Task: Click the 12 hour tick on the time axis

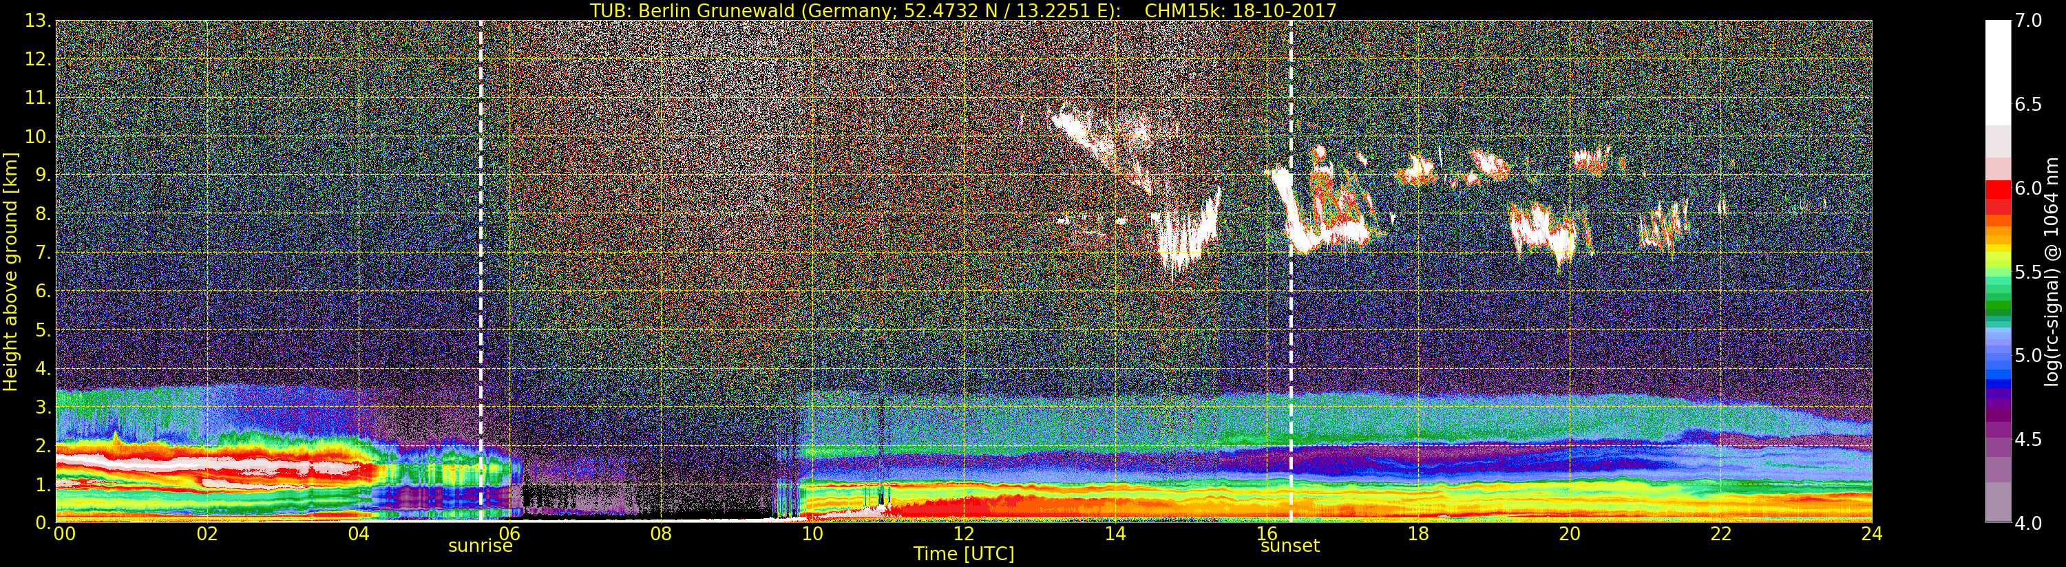Action: coord(963,534)
